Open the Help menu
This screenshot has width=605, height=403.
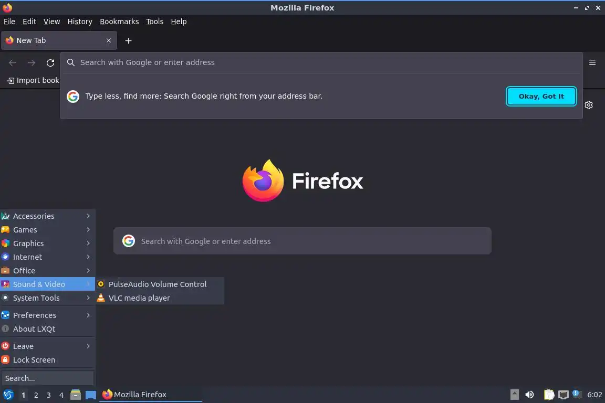[179, 22]
